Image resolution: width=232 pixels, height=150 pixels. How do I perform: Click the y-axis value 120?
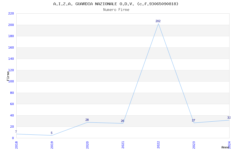(11, 70)
